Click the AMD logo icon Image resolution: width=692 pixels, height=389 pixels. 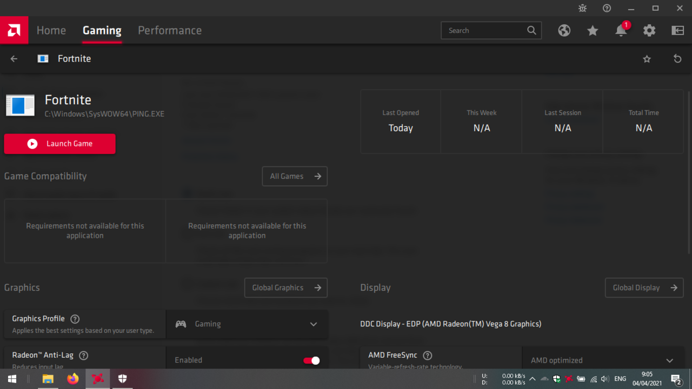tap(14, 30)
